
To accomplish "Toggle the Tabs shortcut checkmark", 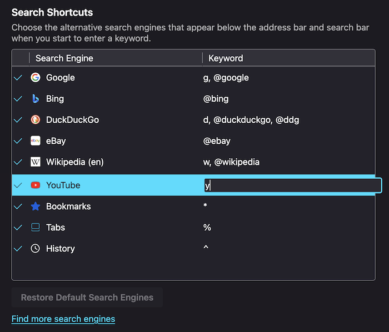I will 18,228.
